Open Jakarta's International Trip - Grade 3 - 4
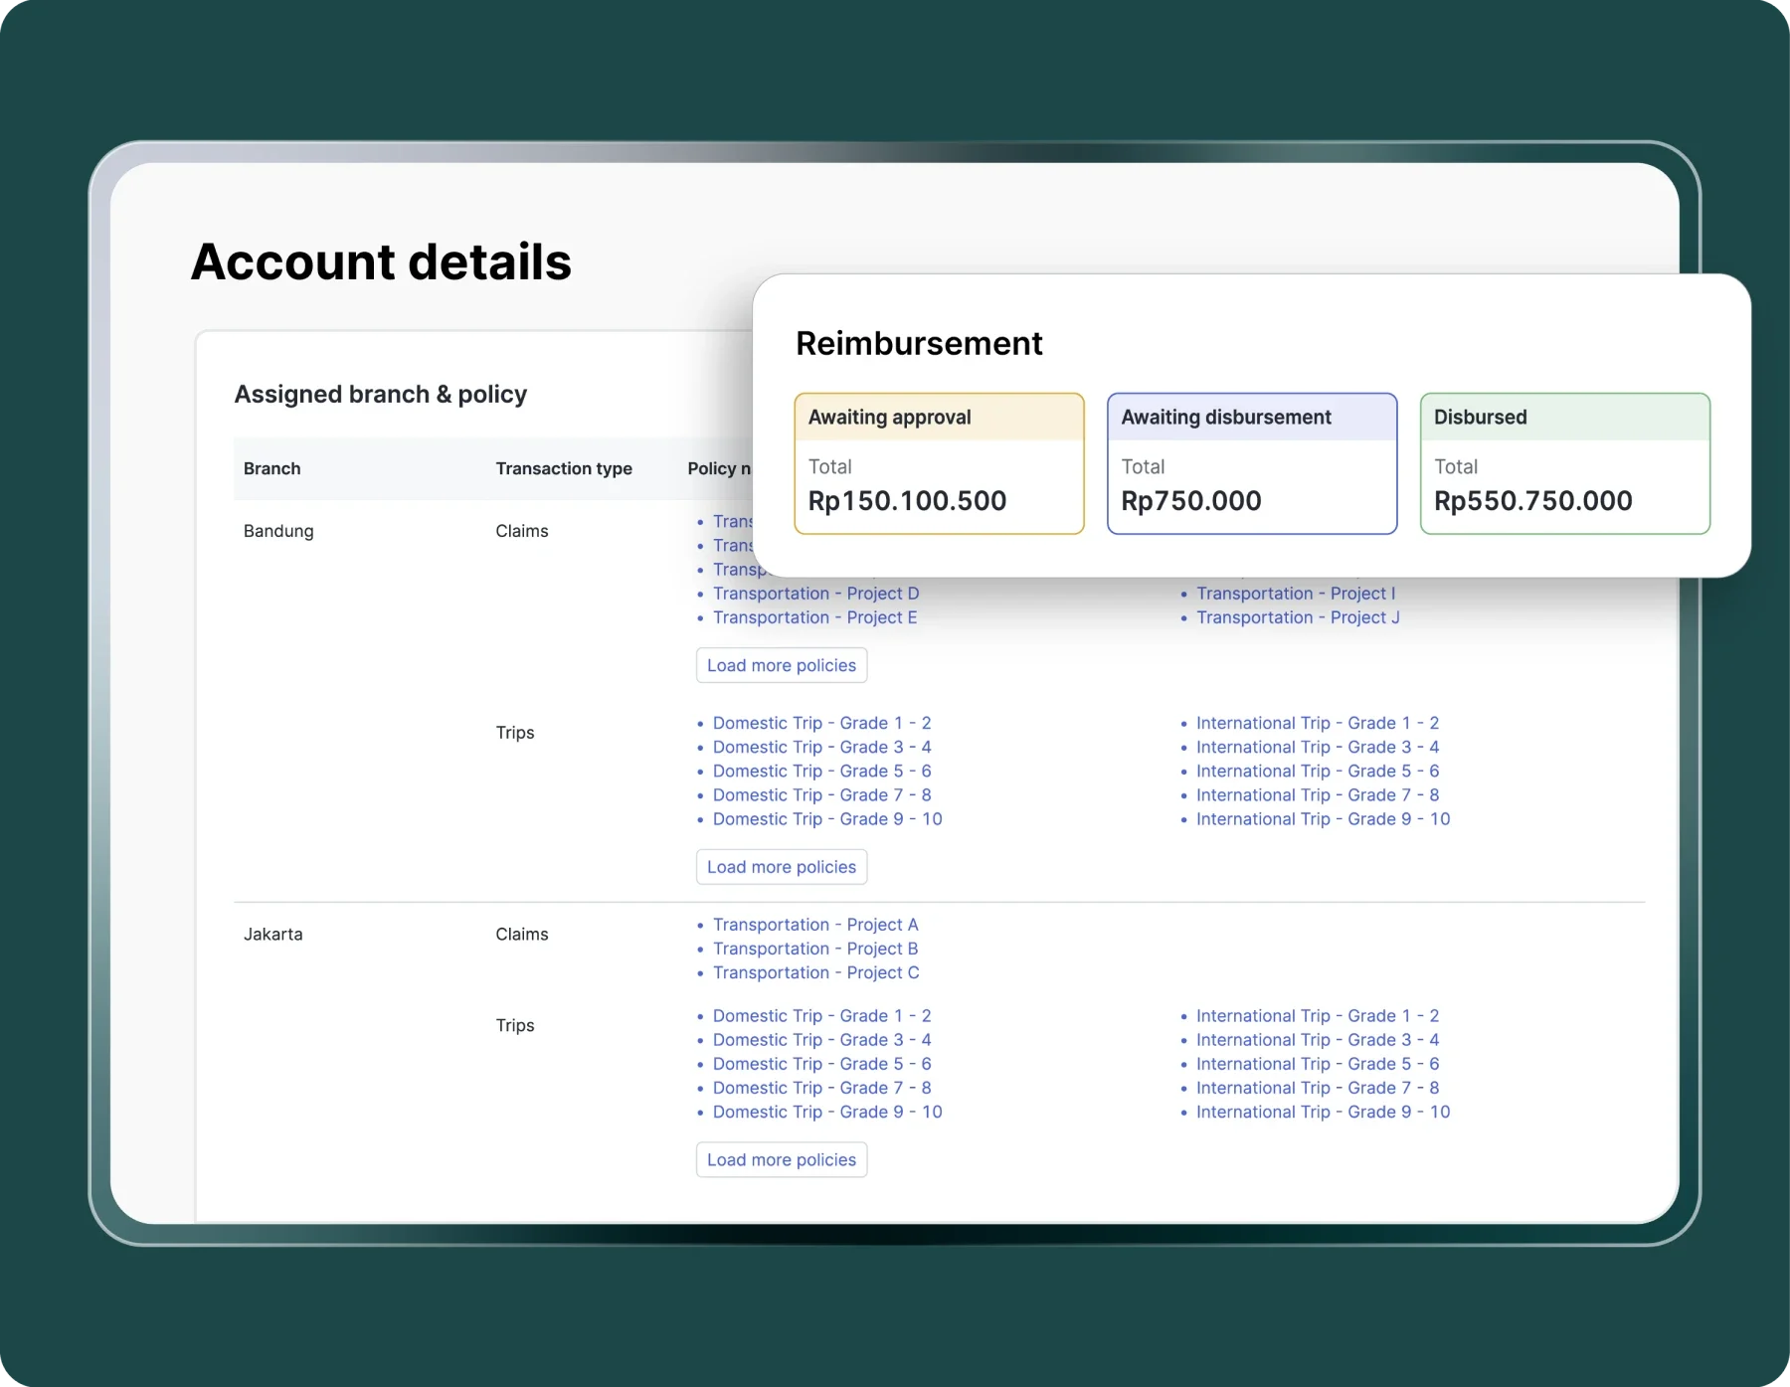This screenshot has height=1387, width=1790. pyautogui.click(x=1317, y=1040)
